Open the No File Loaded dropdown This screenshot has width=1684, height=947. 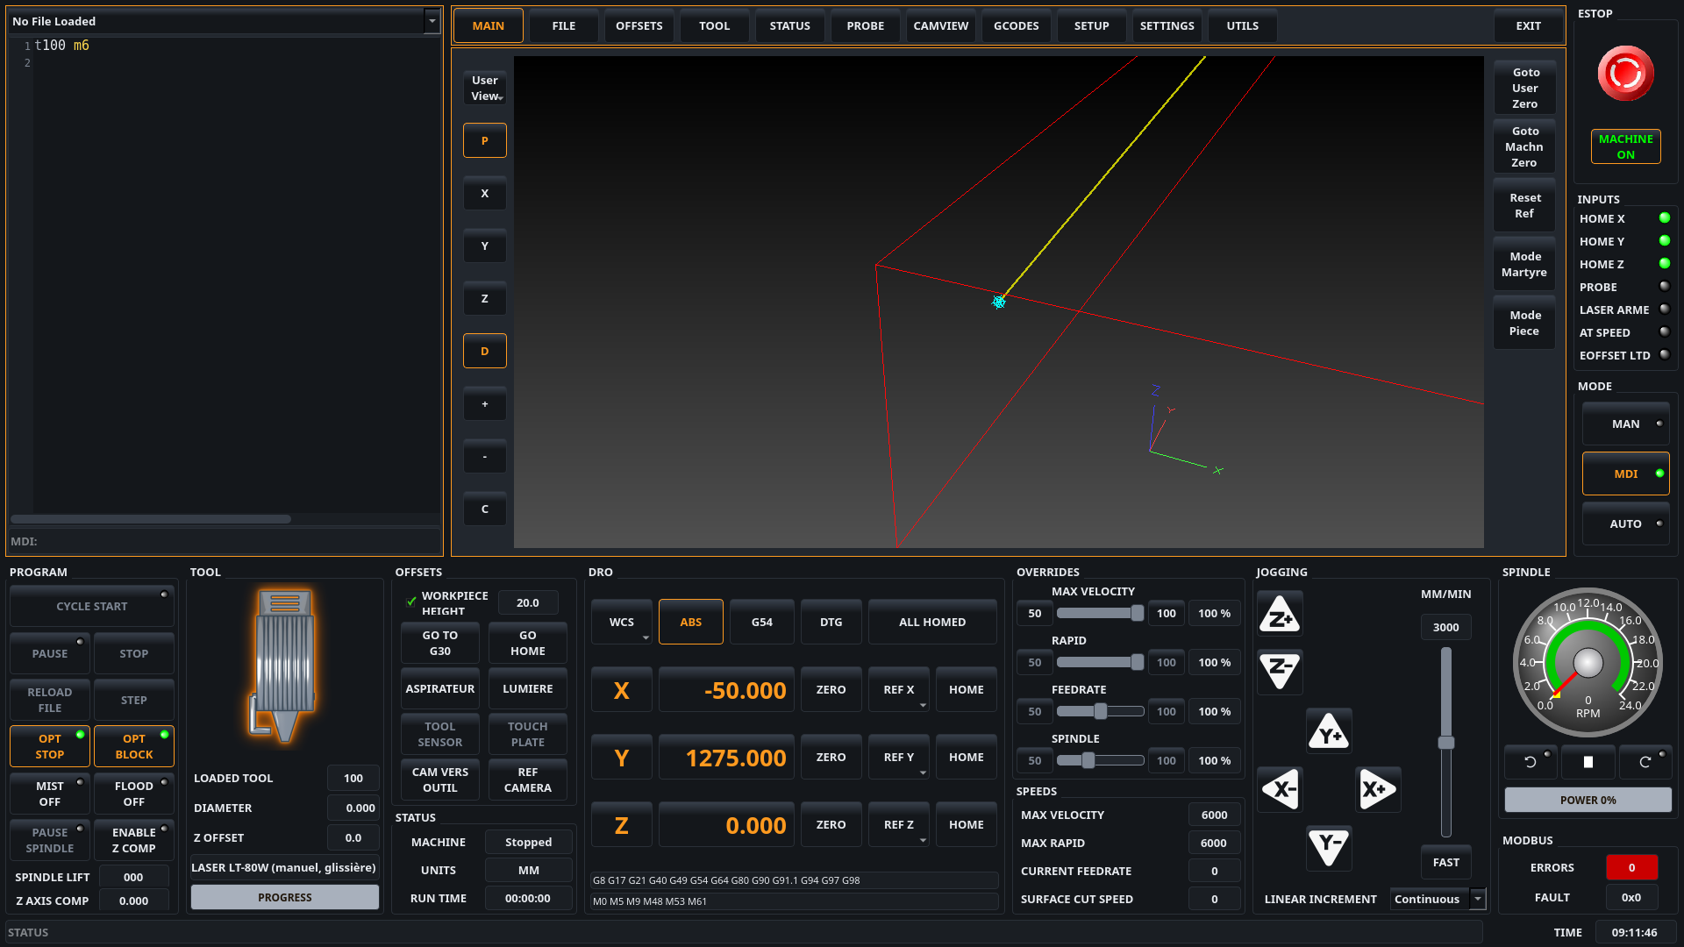(x=432, y=21)
